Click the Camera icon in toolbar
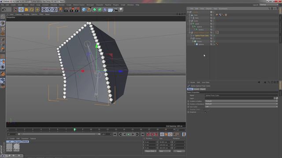Viewport: 282px width, 158px height. point(115,10)
